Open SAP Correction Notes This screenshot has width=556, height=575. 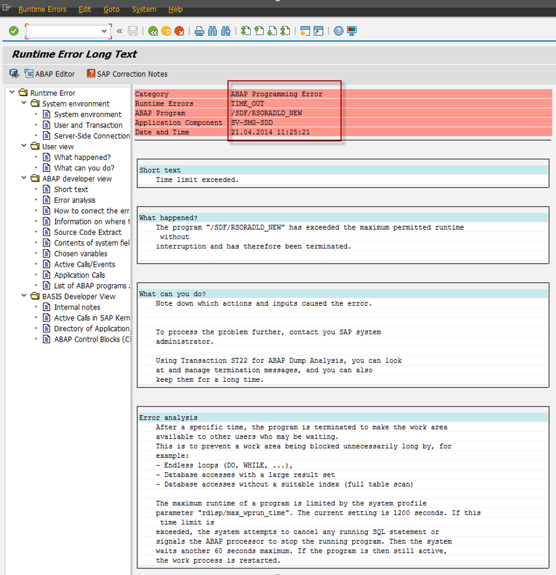[x=126, y=74]
